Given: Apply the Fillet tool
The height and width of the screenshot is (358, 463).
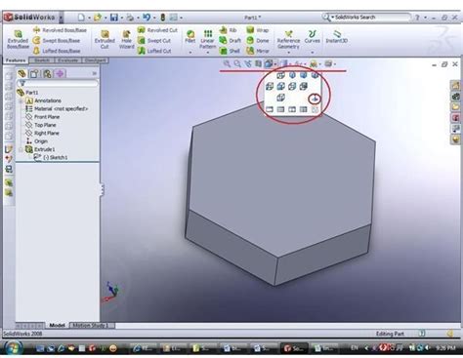Looking at the screenshot, I should click(x=190, y=36).
